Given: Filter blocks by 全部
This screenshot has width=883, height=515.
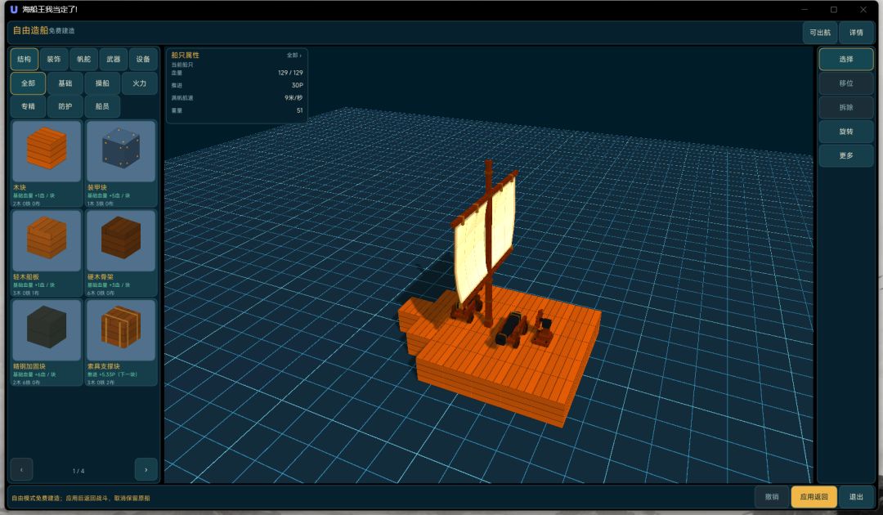Looking at the screenshot, I should coord(28,83).
